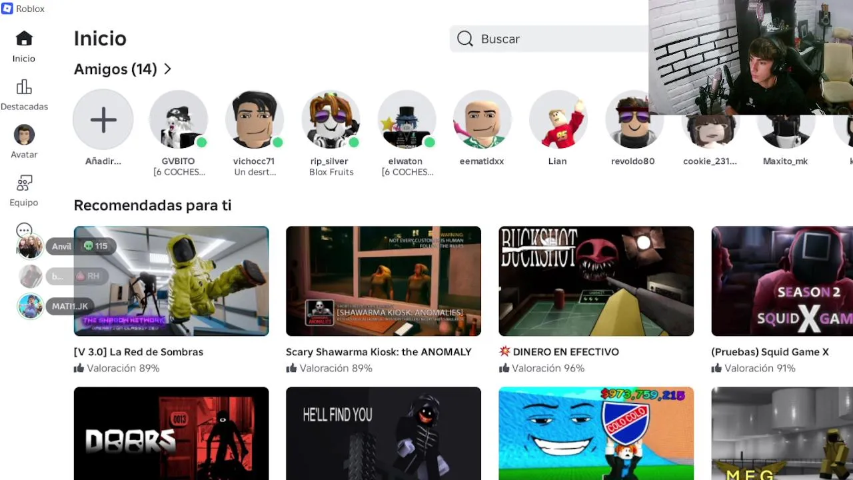Screen dimensions: 853x480
Task: Open the He'll Find You game thumbnail
Action: (383, 433)
